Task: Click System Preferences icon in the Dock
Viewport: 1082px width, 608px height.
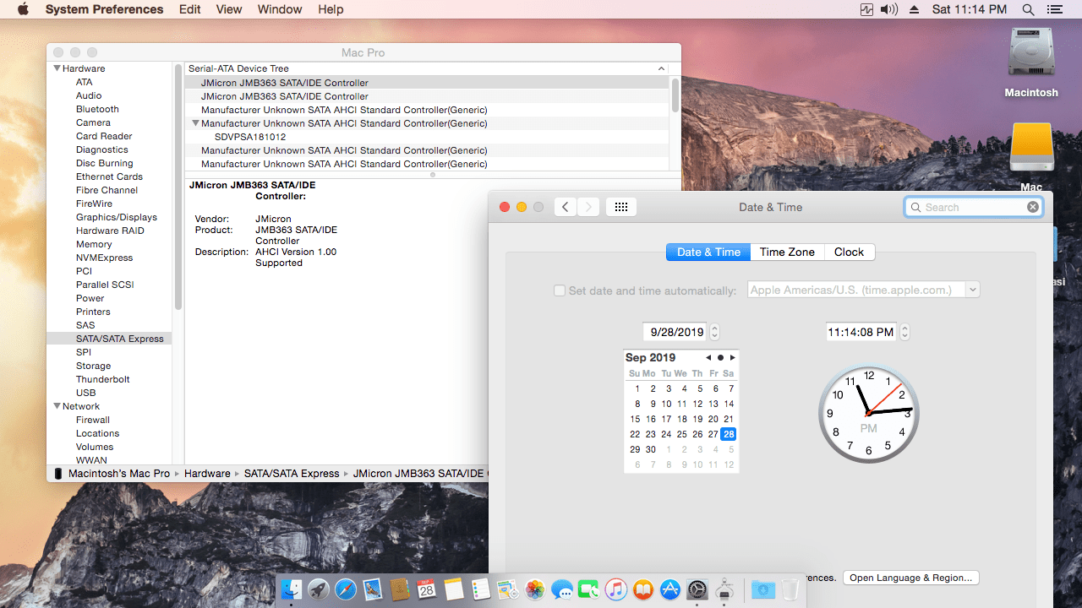Action: 697,589
